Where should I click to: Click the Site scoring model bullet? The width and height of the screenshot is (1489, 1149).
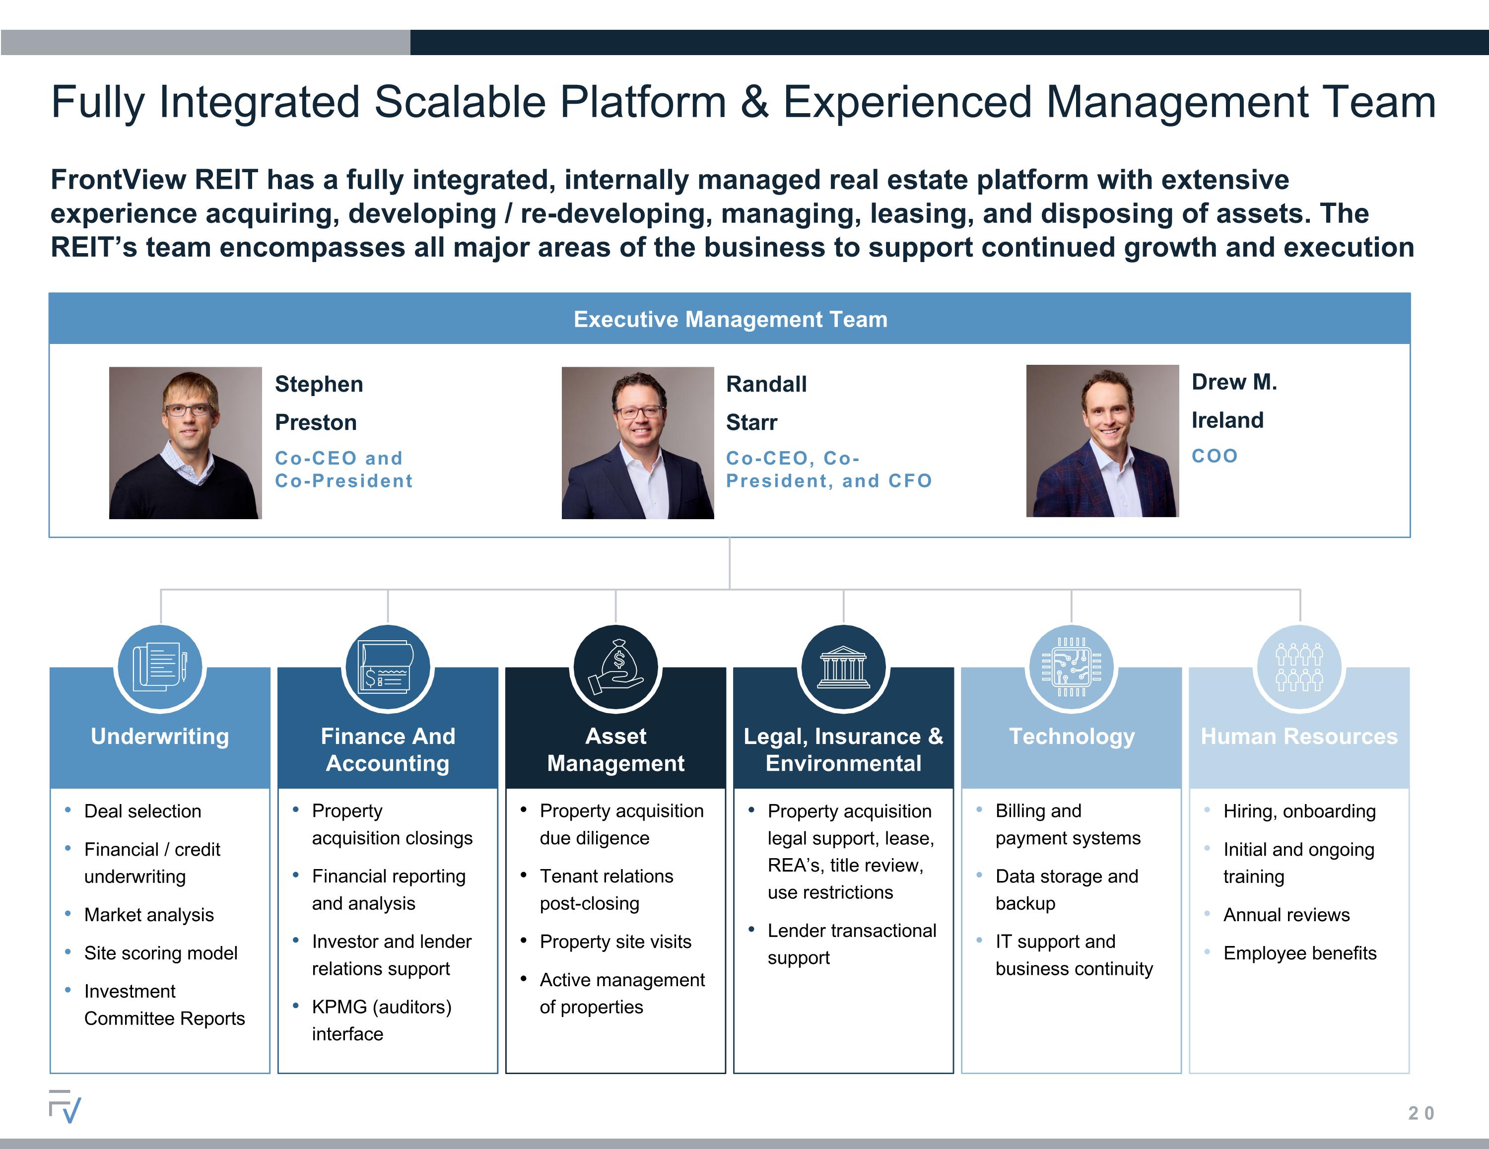click(x=161, y=952)
